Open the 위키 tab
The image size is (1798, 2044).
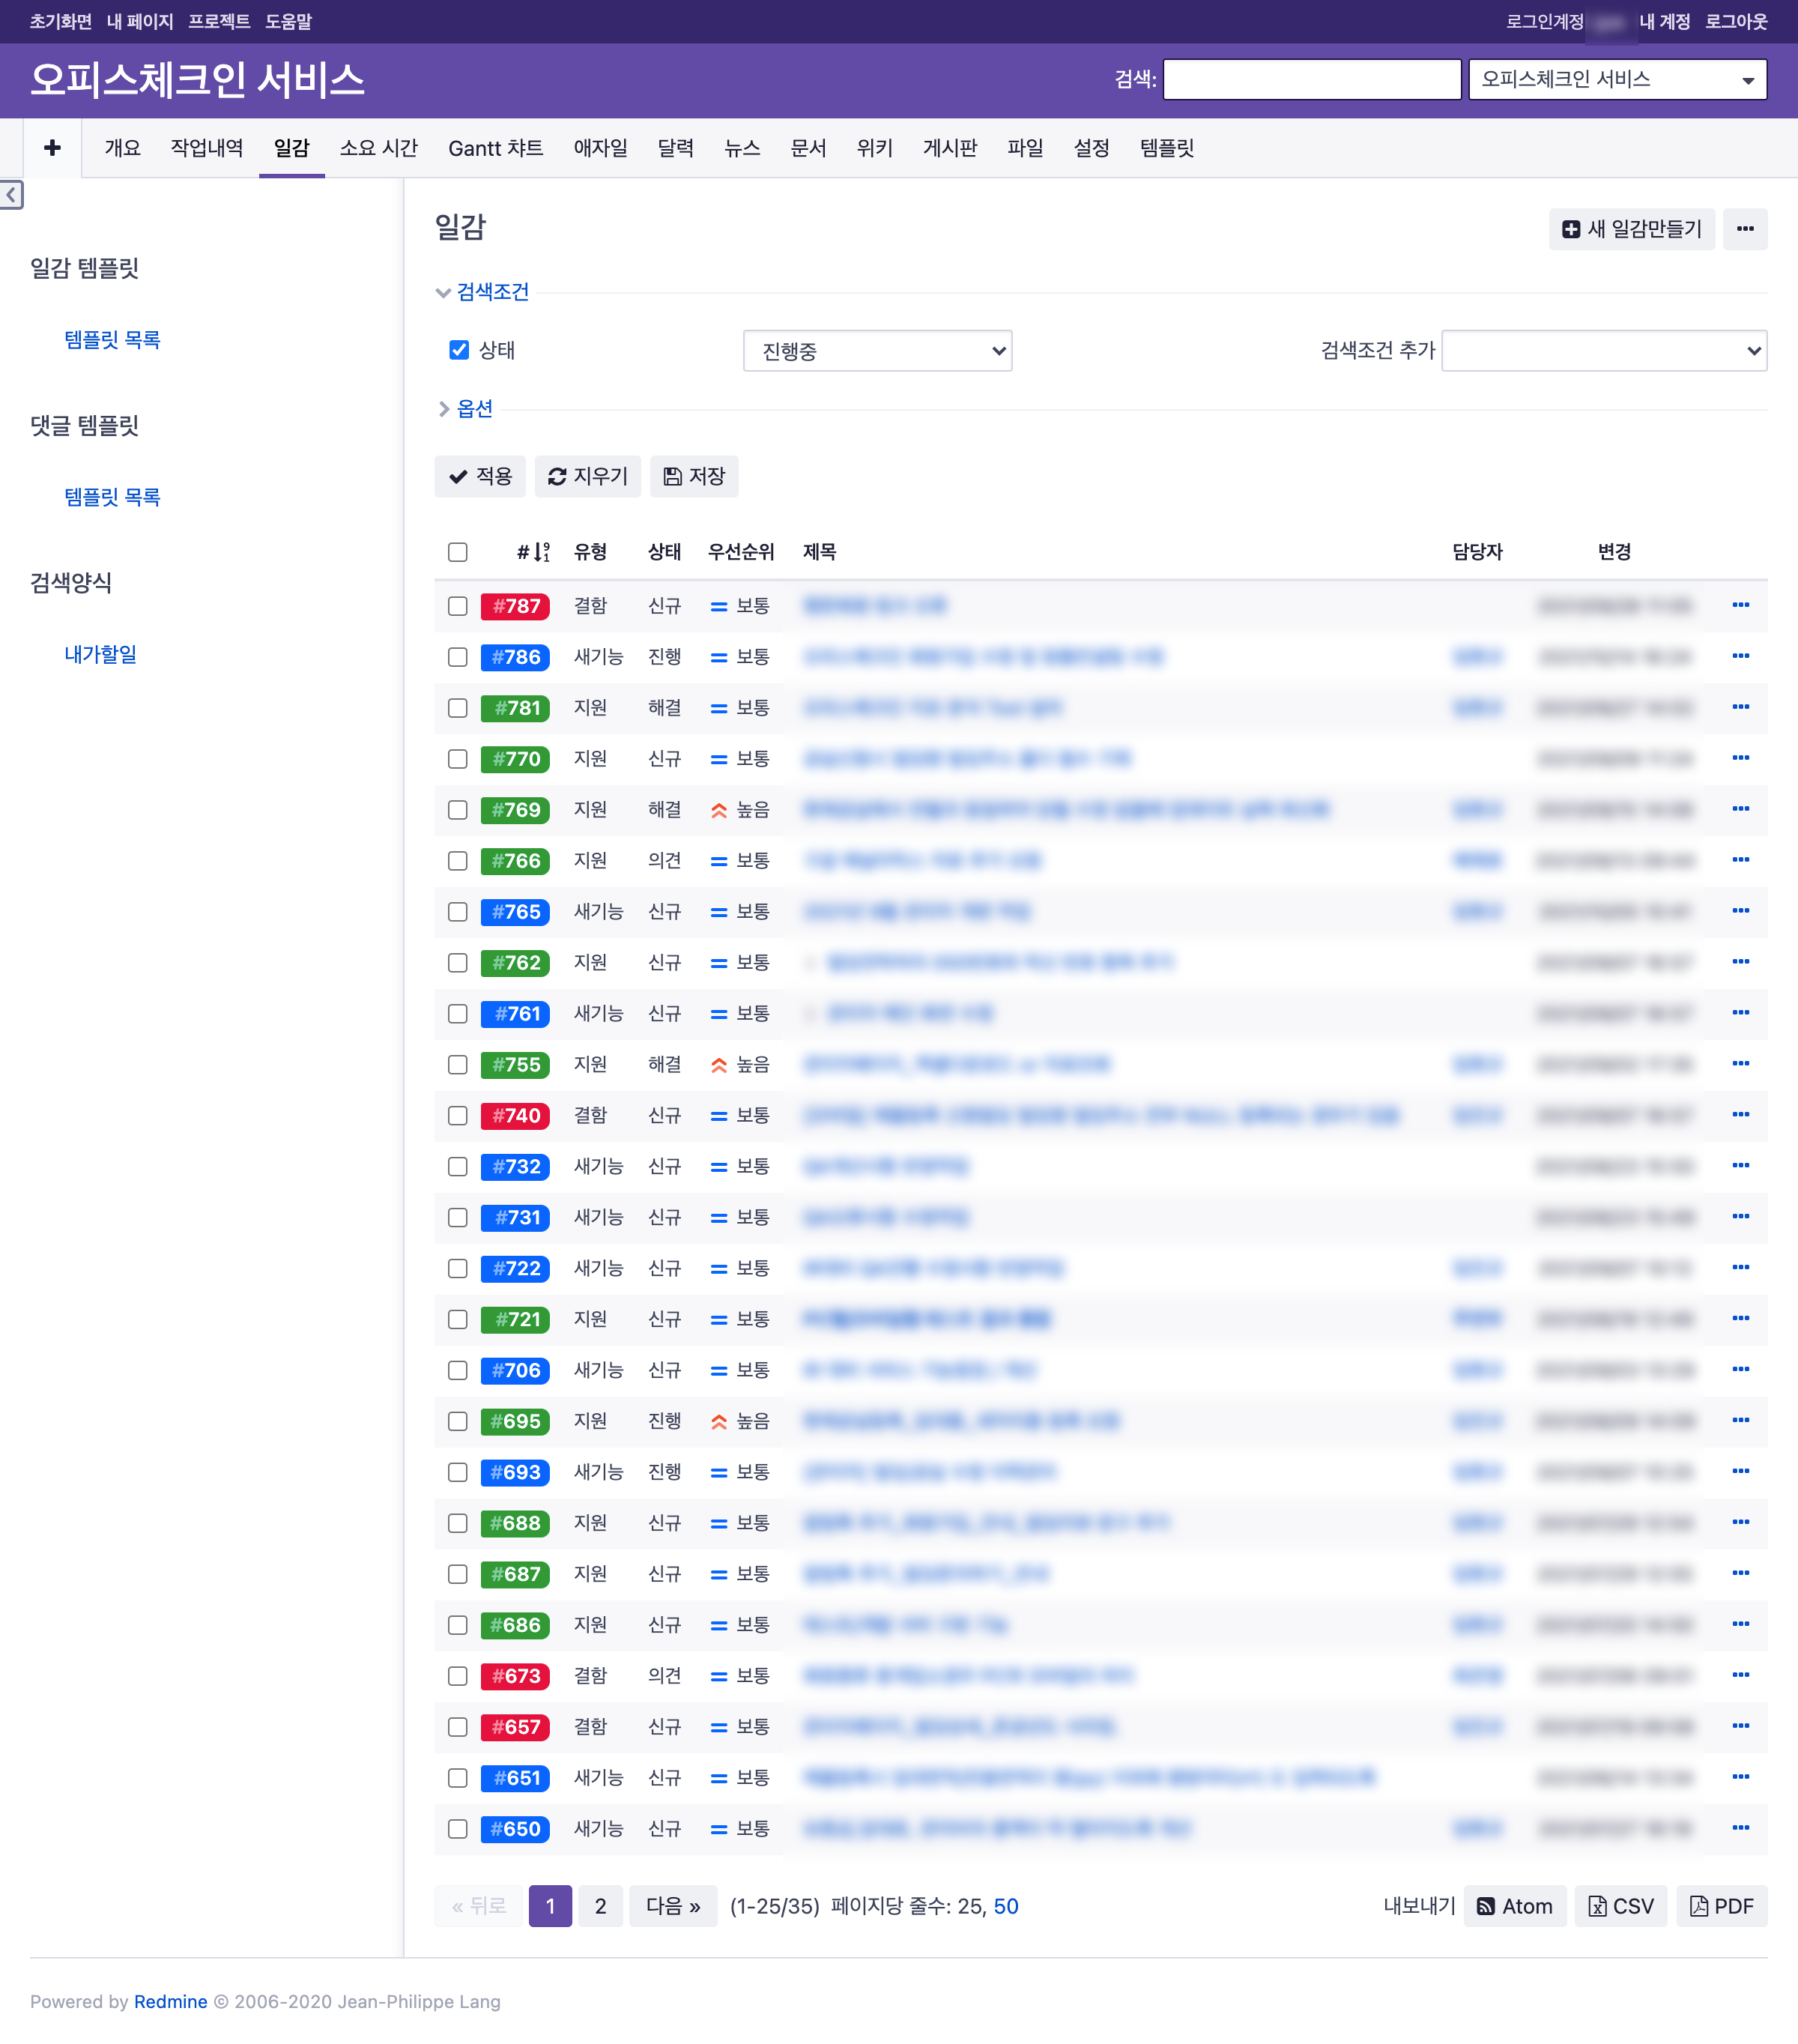click(874, 148)
